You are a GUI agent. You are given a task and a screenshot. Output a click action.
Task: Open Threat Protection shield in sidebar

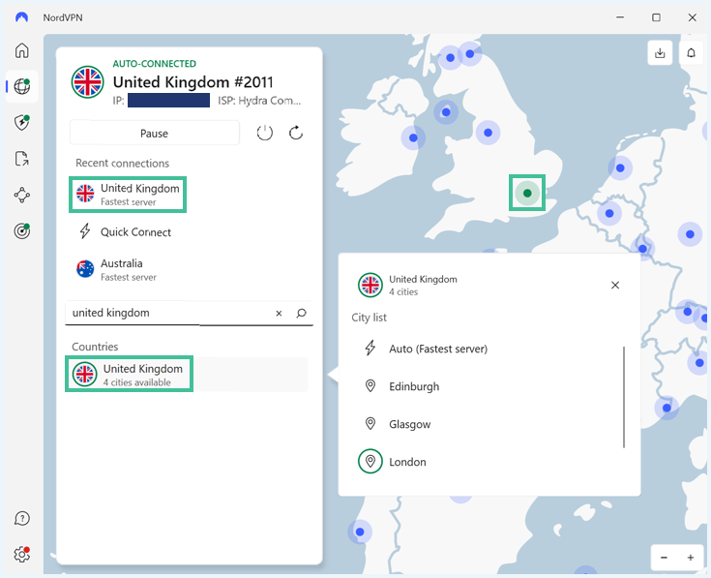(x=21, y=122)
